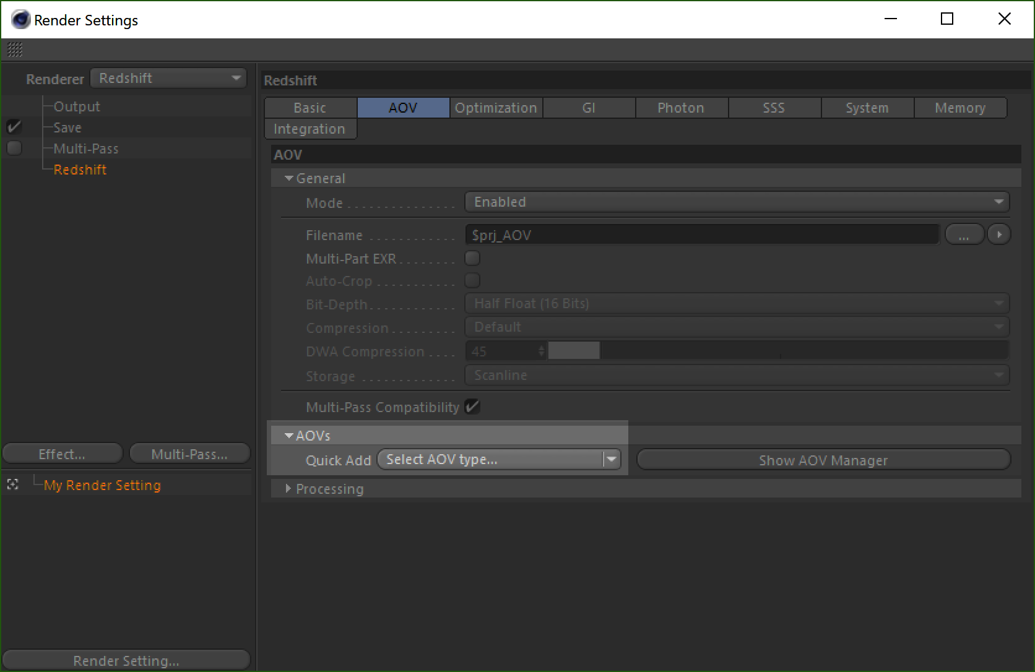
Task: Toggle the Save checkbox in the sidebar
Action: 14,127
